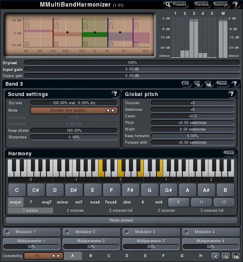This screenshot has height=262, width=243.
Task: Select the 2 octaves full range
Action: click(x=121, y=211)
